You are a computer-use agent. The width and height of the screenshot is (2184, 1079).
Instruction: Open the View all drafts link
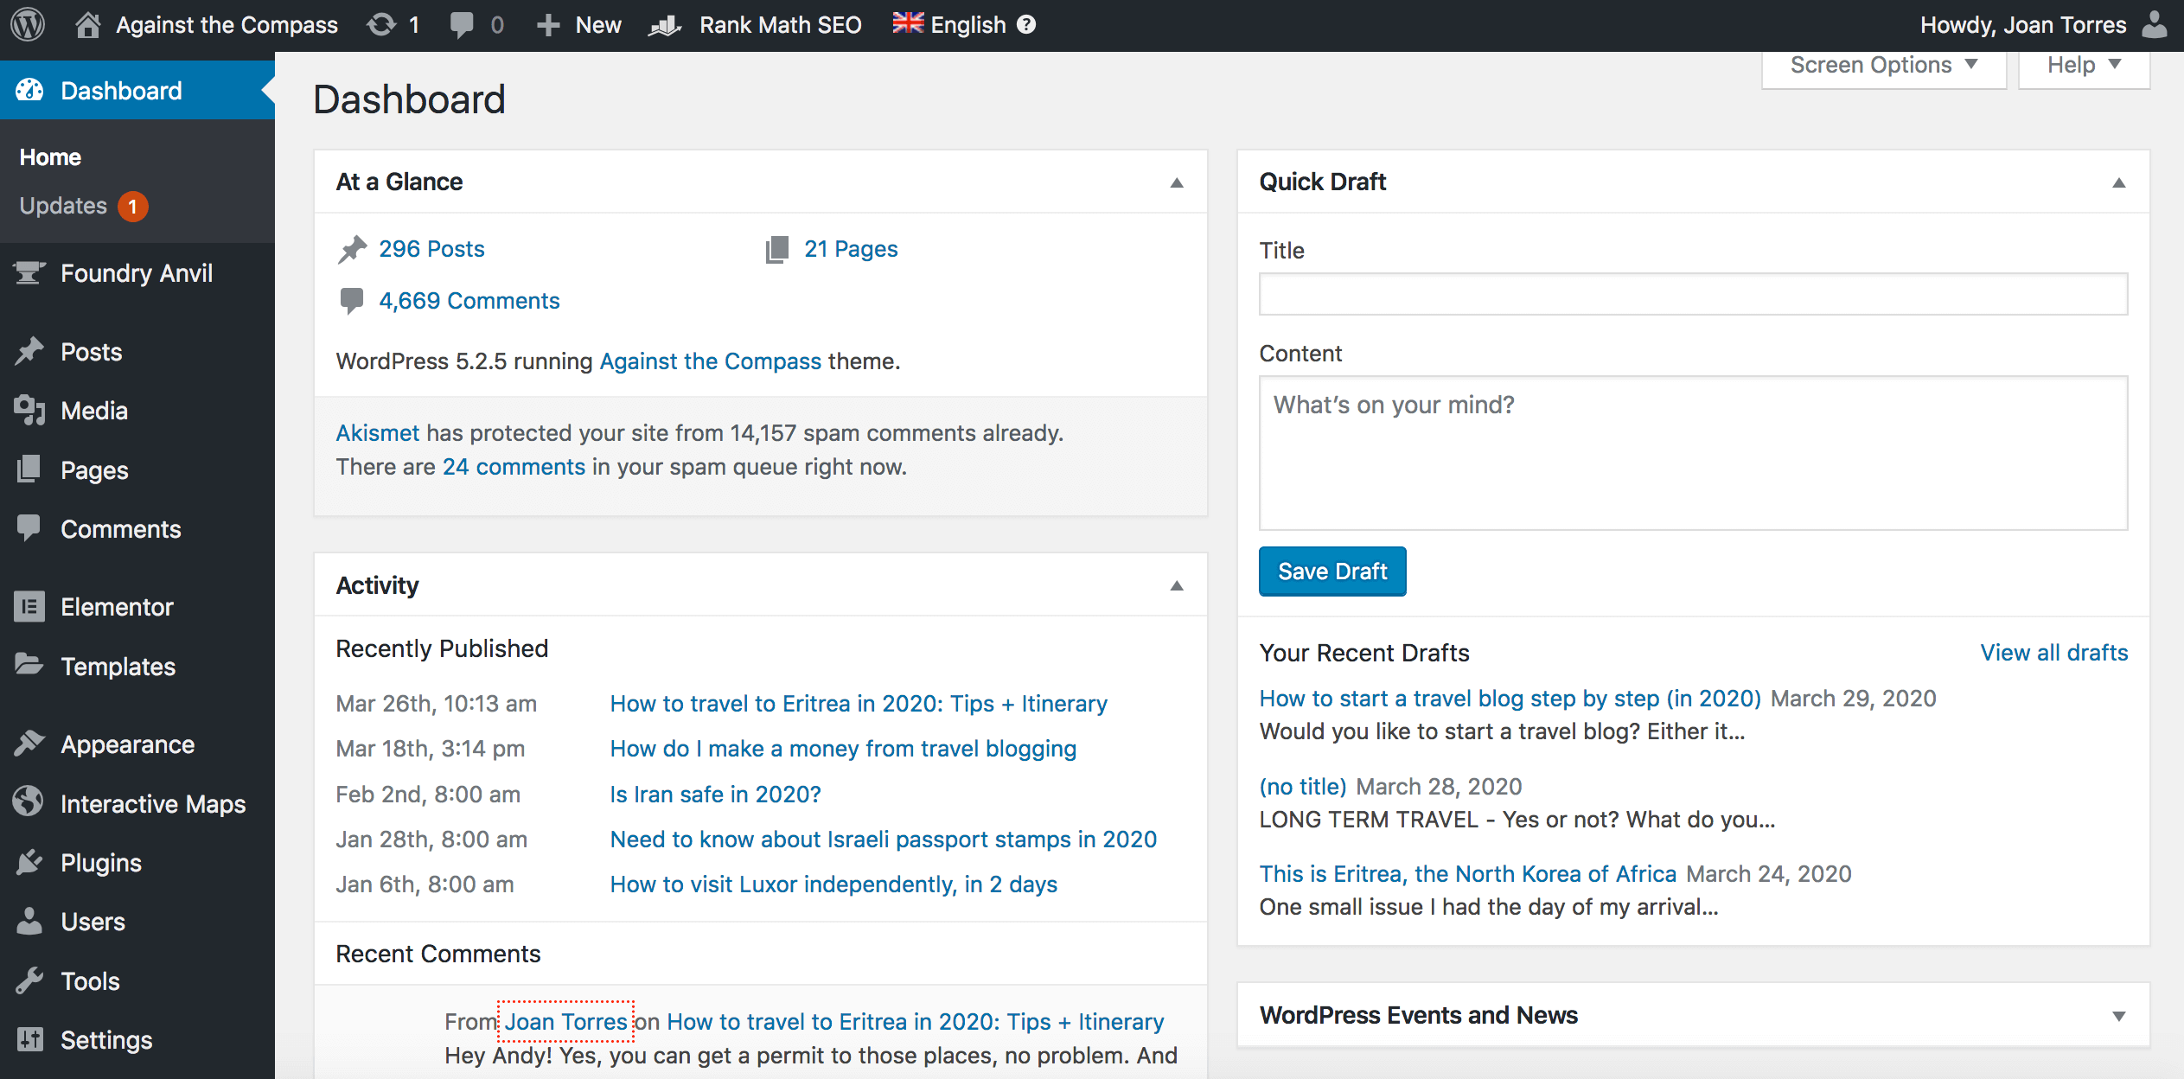tap(2054, 653)
